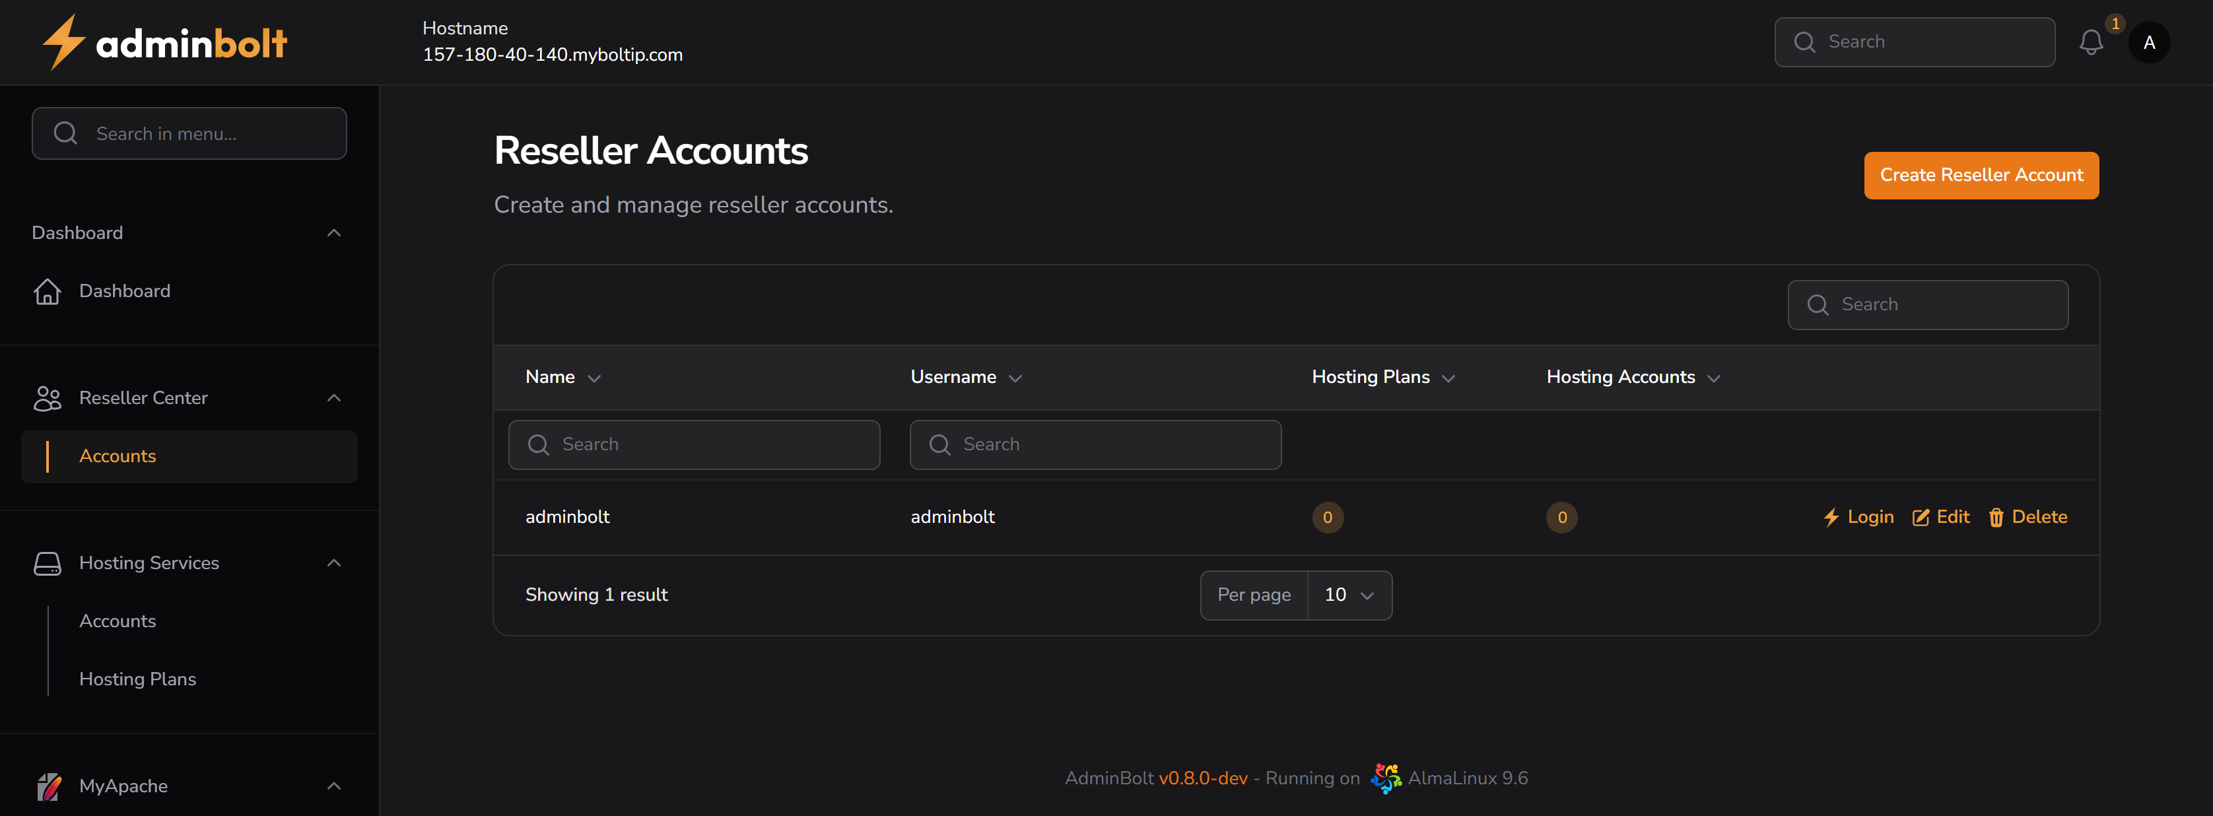
Task: Open notifications via the bell icon
Action: tap(2091, 42)
